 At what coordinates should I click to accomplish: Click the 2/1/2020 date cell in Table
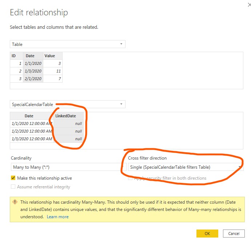[33, 79]
